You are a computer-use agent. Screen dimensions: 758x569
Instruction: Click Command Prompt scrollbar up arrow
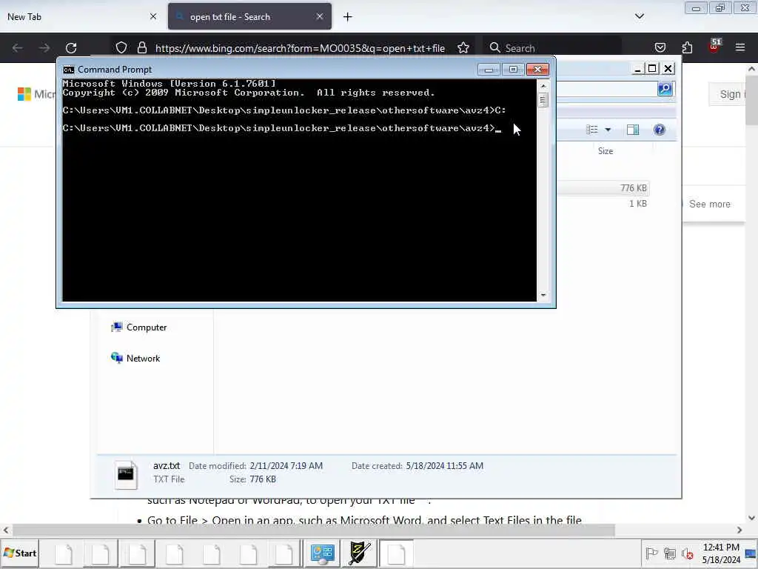[543, 86]
